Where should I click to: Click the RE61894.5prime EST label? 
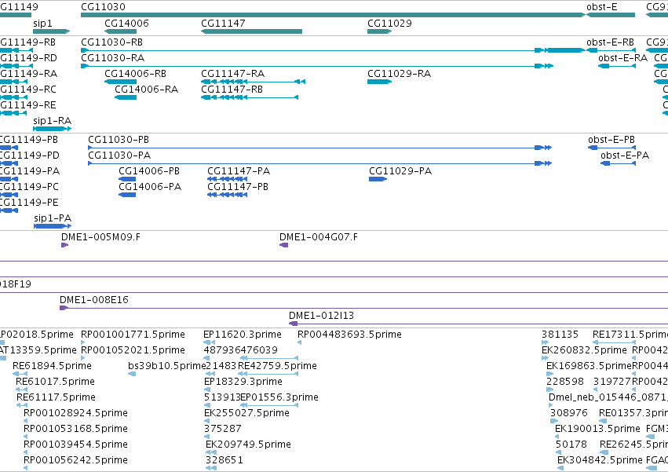[52, 366]
